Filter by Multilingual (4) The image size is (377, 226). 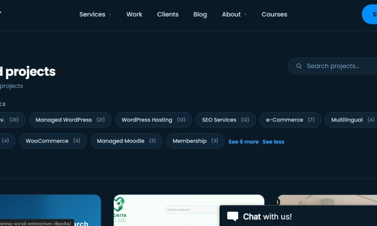tap(351, 120)
